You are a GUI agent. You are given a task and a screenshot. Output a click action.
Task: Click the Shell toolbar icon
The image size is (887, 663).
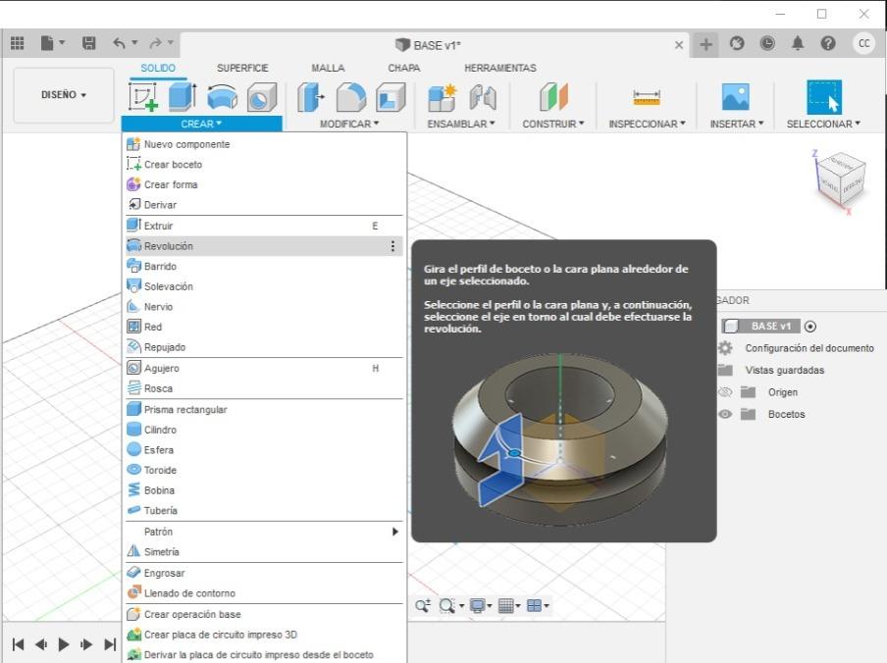[391, 97]
